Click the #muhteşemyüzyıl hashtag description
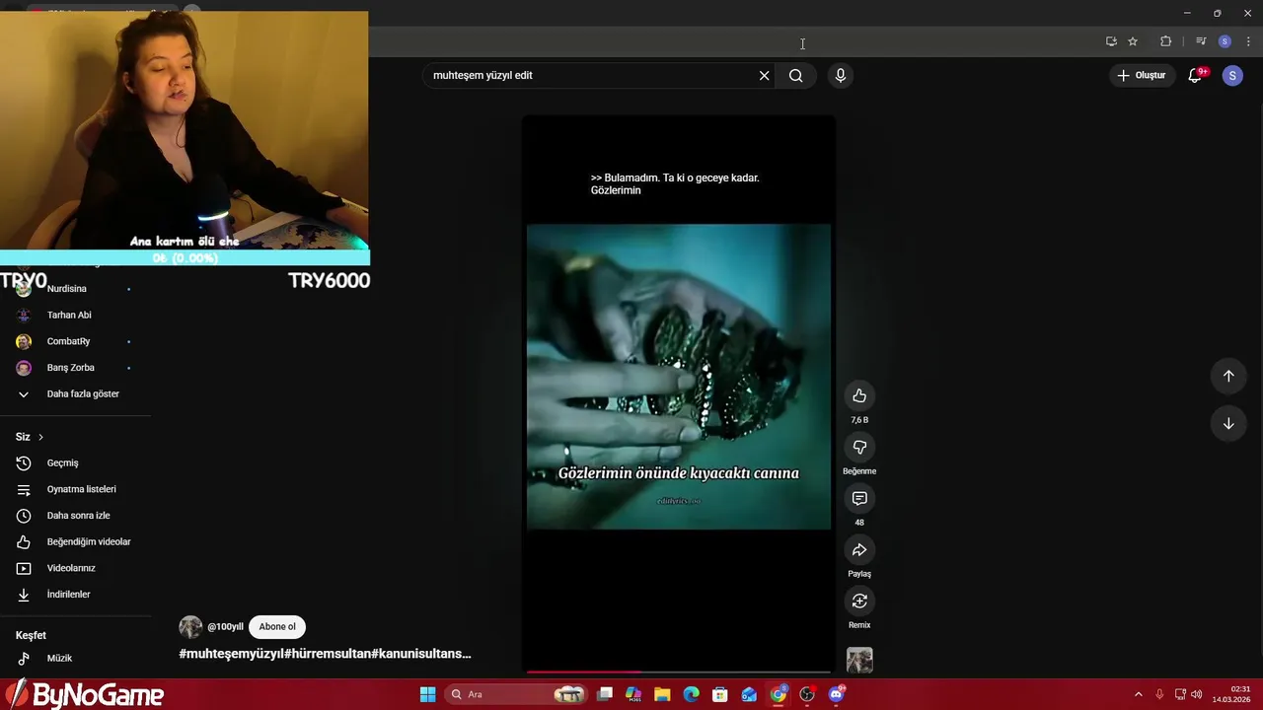Viewport: 1263px width, 710px height. (325, 654)
